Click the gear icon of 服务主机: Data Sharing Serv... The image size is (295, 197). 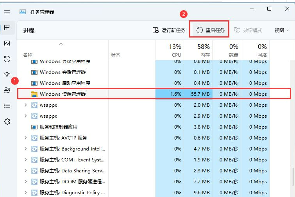point(34,171)
